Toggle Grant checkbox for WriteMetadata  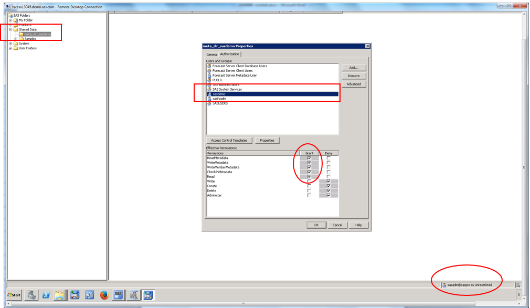coord(309,163)
